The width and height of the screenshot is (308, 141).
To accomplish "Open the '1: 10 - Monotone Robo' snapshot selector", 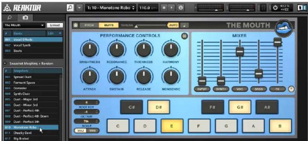I will [x=111, y=8].
